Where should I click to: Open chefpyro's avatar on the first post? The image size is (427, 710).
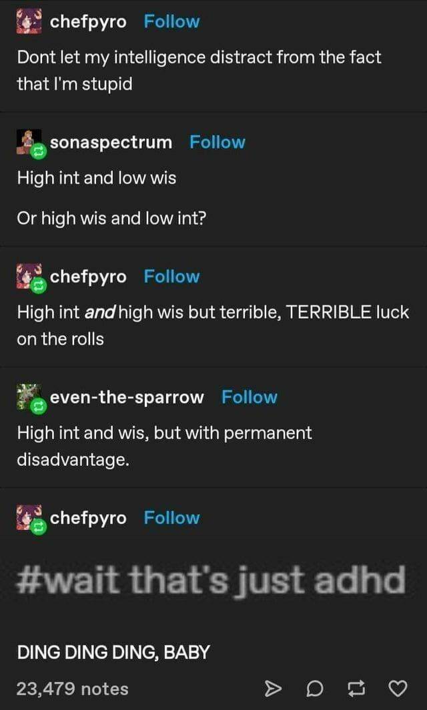[29, 21]
